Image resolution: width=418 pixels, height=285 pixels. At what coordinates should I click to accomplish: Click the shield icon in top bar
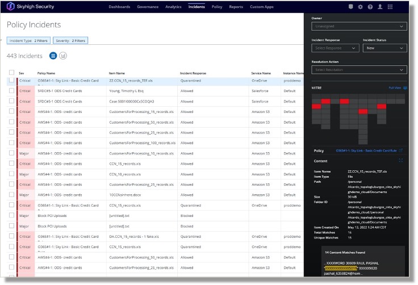point(350,7)
